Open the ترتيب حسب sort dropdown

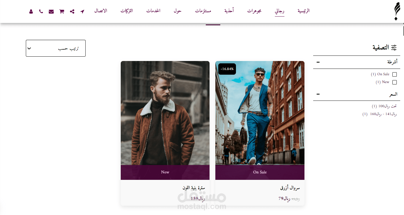[x=56, y=48]
